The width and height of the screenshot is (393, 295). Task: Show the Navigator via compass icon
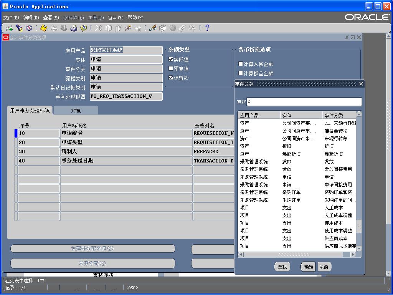pos(29,28)
